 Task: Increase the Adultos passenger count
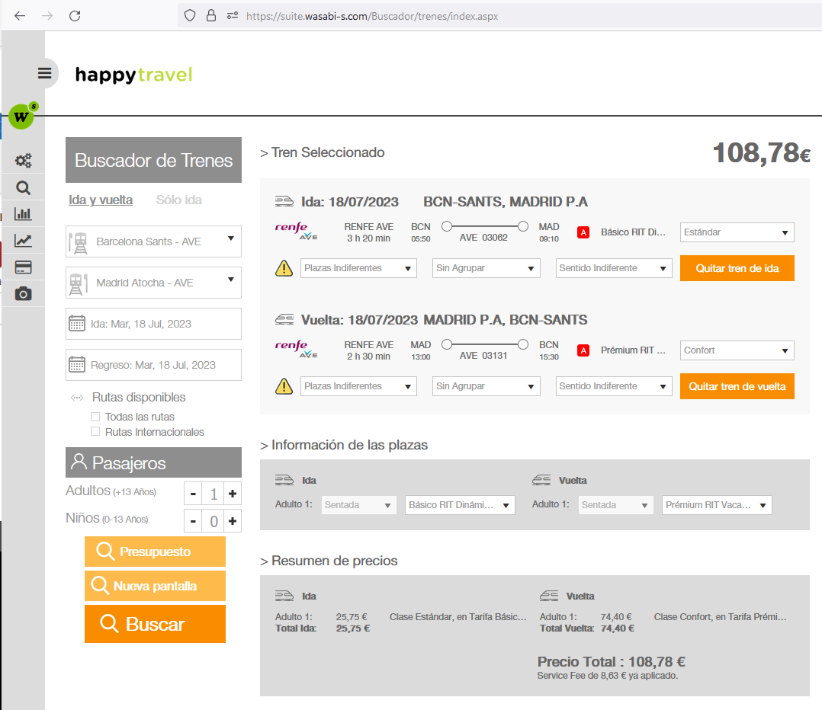coord(233,494)
